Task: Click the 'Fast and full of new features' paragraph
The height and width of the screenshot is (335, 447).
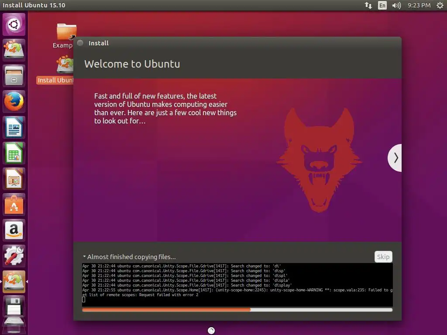Action: (x=165, y=108)
